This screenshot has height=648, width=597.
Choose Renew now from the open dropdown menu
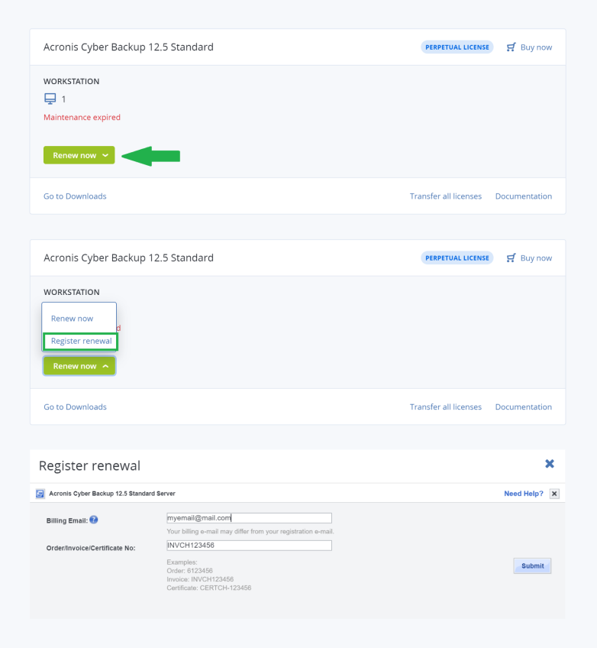pos(73,319)
